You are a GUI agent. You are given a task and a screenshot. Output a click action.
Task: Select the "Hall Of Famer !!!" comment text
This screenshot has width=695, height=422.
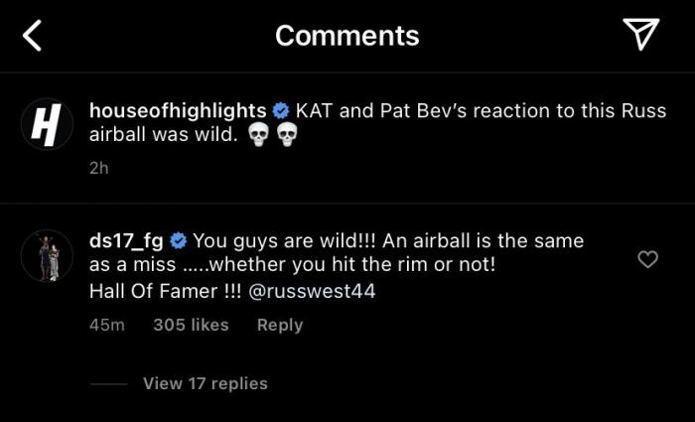pos(150,292)
